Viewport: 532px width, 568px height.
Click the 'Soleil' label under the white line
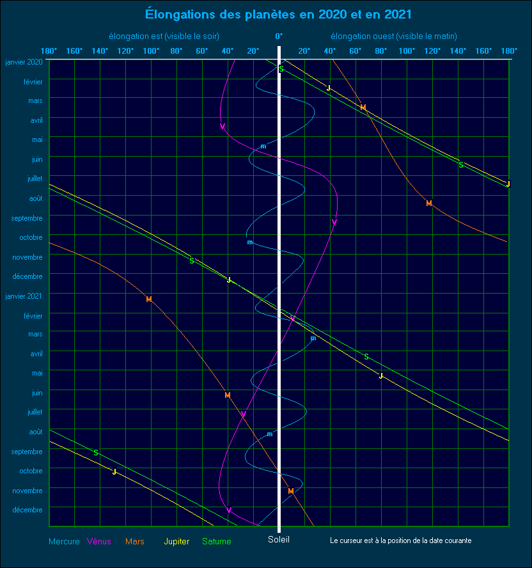(279, 539)
